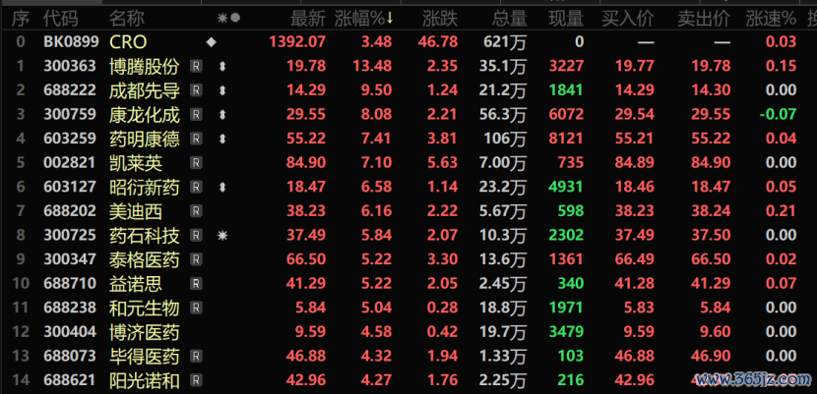817x394 pixels.
Task: Select stock 康龙化成
Action: coord(145,114)
